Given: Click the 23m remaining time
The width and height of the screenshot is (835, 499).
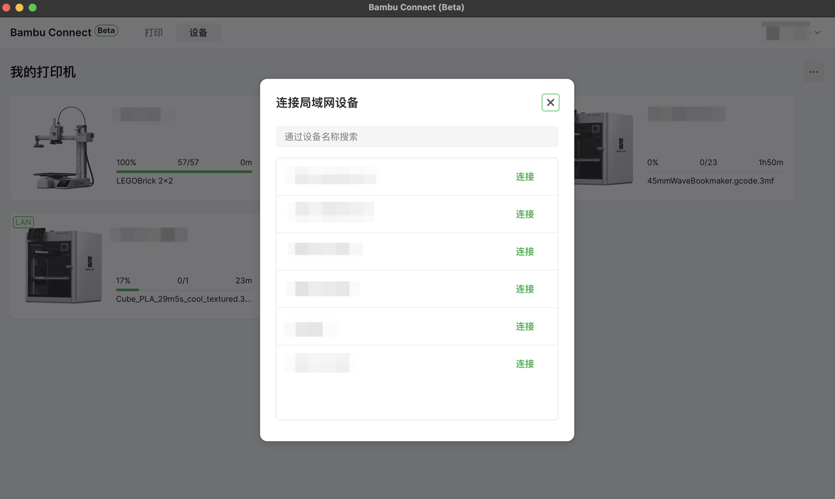Looking at the screenshot, I should coord(244,281).
